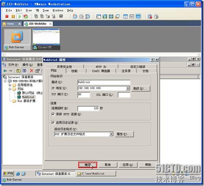
Task: Switch to the documents tab
Action: coord(145,71)
